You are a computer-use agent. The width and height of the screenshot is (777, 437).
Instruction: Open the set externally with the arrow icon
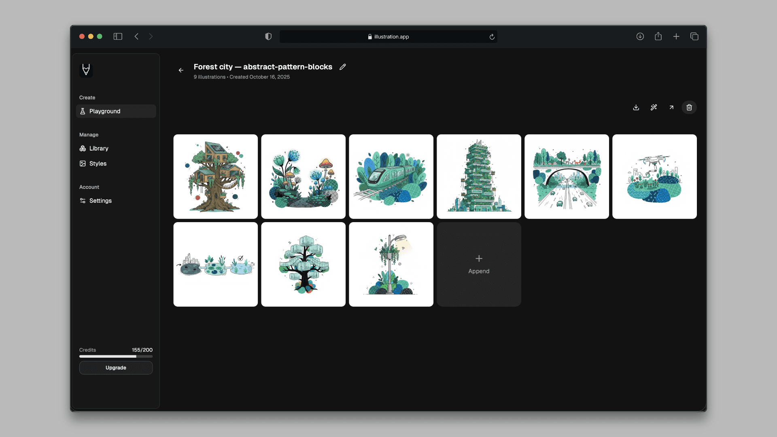click(x=671, y=107)
